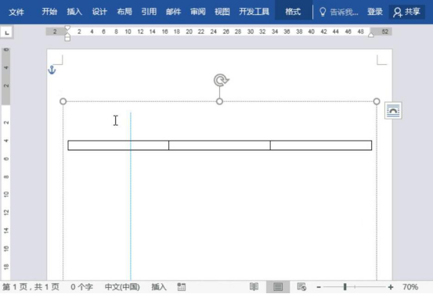Screen dimensions: 433x294
Task: Click the 70% zoom level
Action: click(410, 287)
